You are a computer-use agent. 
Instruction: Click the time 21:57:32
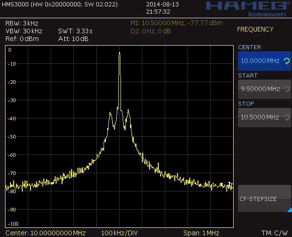tap(158, 12)
